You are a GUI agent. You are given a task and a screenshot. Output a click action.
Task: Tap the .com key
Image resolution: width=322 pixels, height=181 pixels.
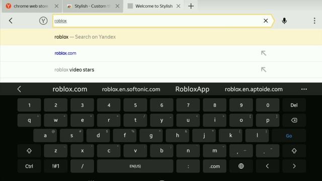click(215, 166)
